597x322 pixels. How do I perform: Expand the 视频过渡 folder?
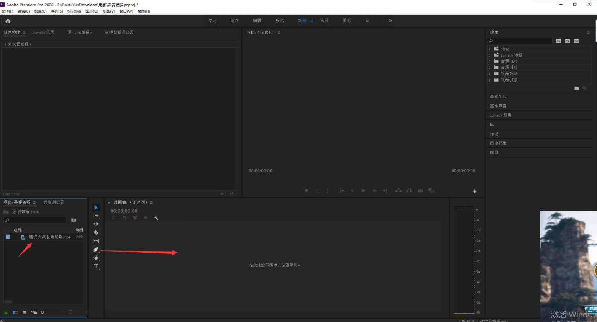click(x=490, y=80)
